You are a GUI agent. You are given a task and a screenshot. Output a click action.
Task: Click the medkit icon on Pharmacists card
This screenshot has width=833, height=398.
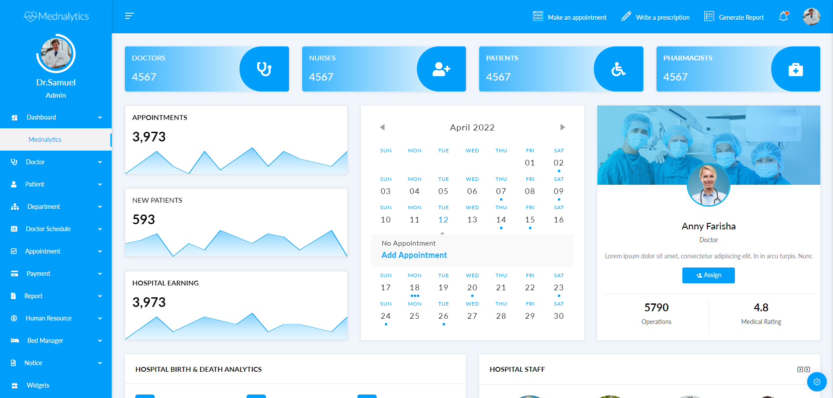pos(795,70)
